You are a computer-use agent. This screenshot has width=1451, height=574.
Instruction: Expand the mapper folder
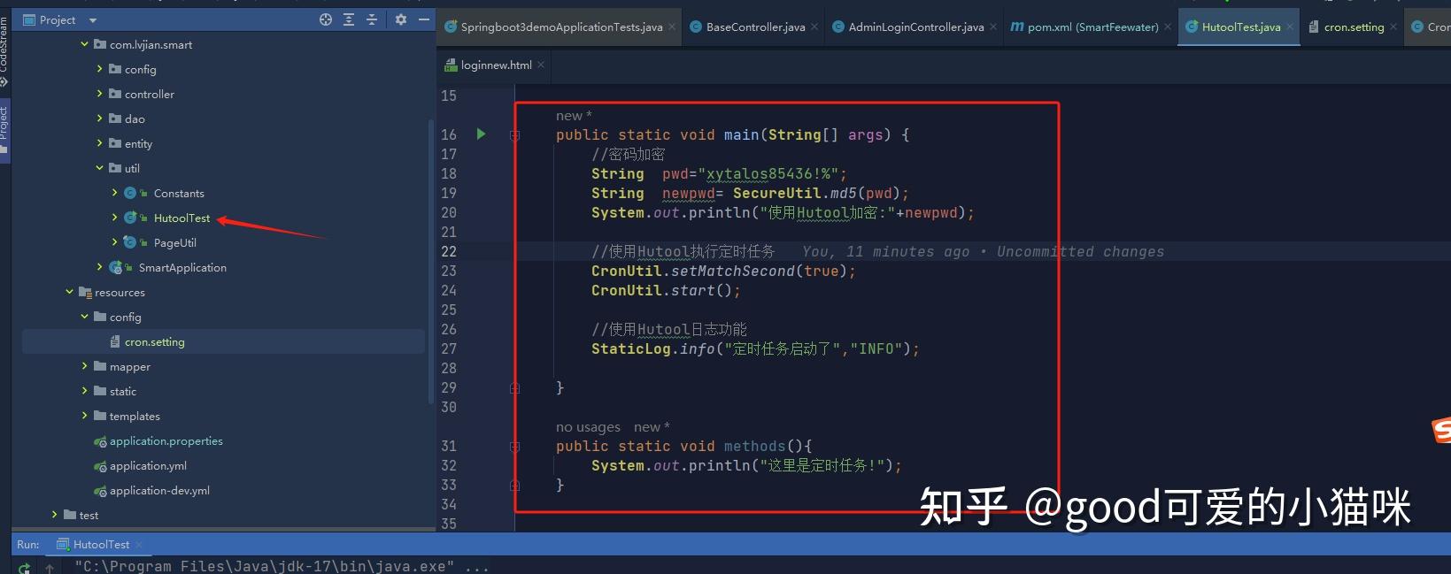[84, 366]
